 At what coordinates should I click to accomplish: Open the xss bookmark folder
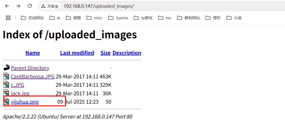point(165,18)
